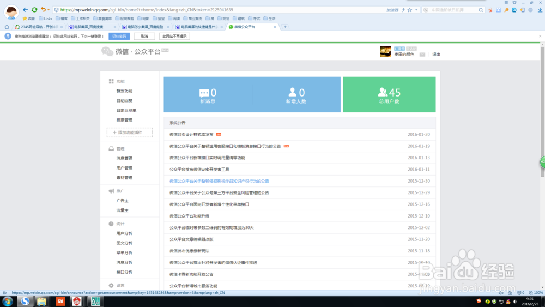
Task: Click the shirt skin icon
Action: [x=514, y=2]
